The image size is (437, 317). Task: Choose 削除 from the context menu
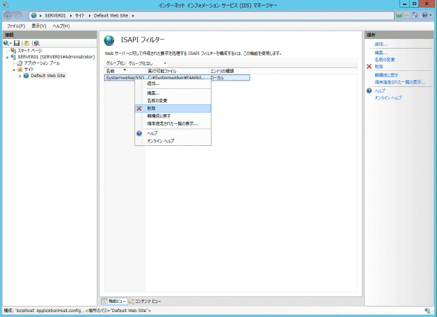(x=173, y=108)
